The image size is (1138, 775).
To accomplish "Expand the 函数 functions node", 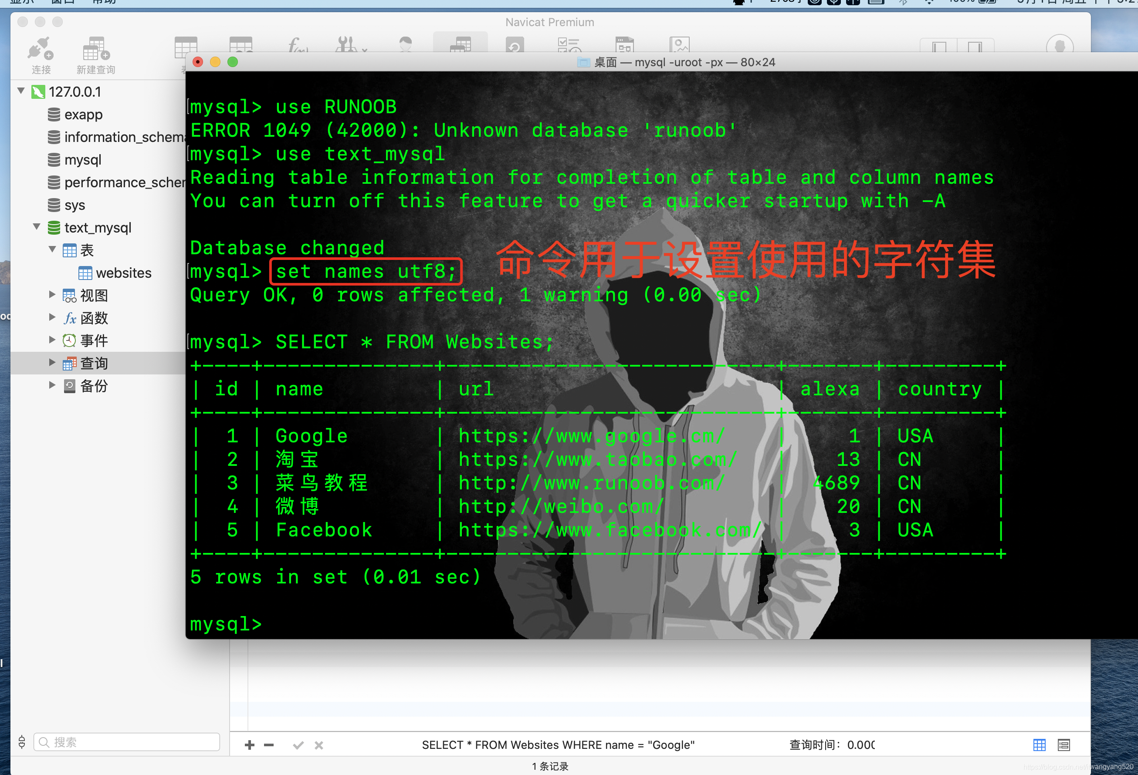I will (52, 317).
